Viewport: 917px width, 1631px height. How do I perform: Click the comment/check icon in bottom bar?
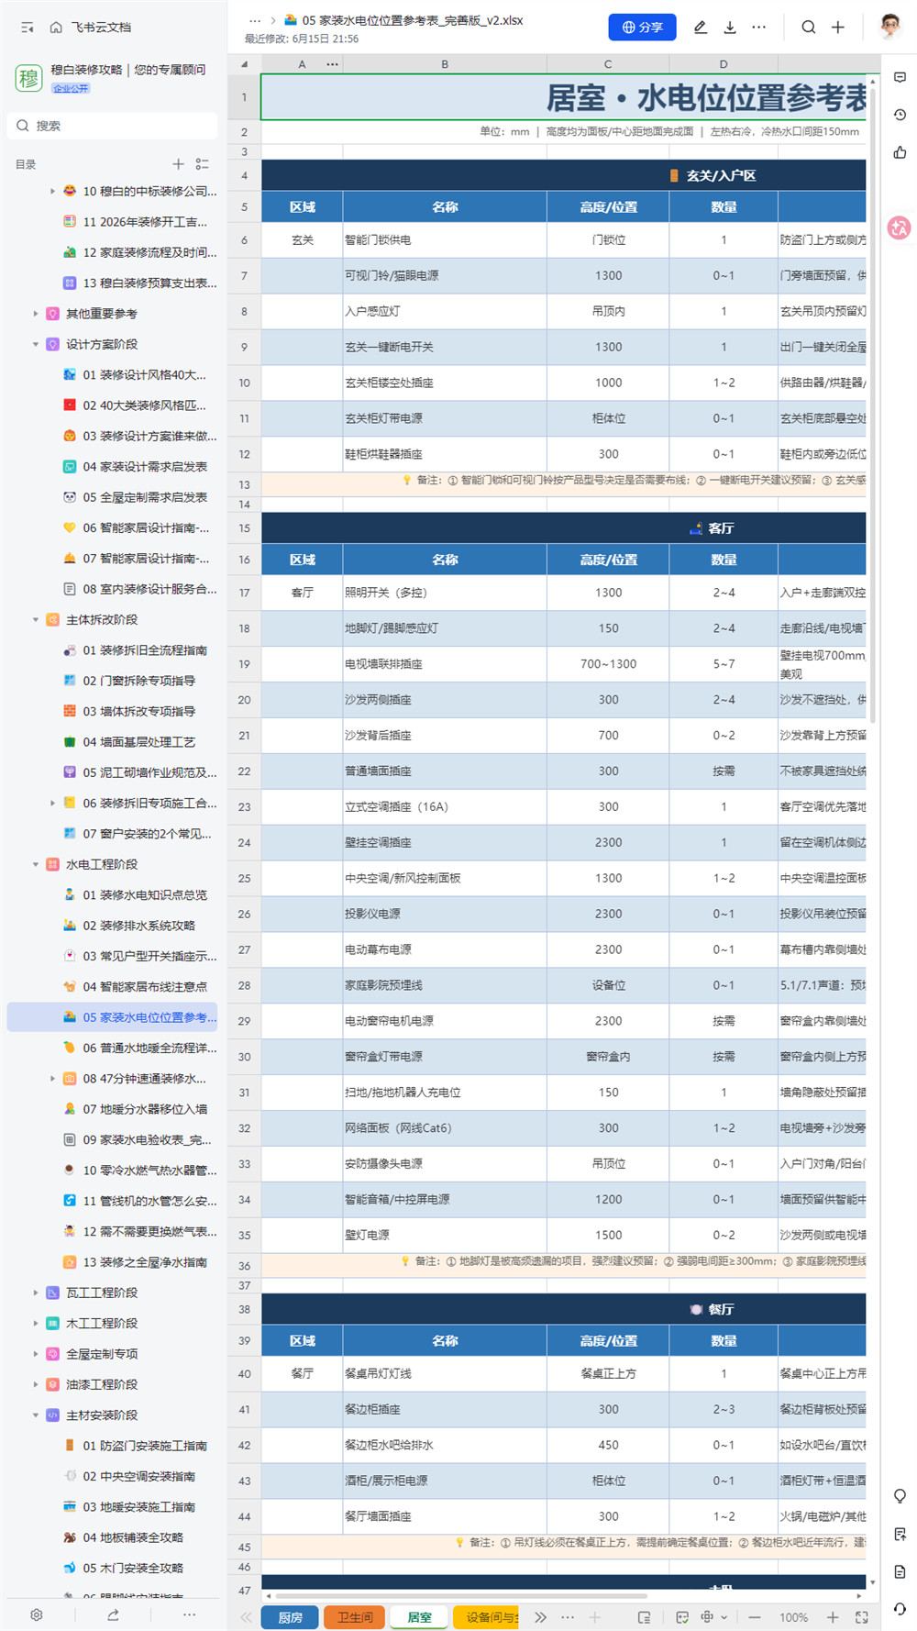[682, 1617]
